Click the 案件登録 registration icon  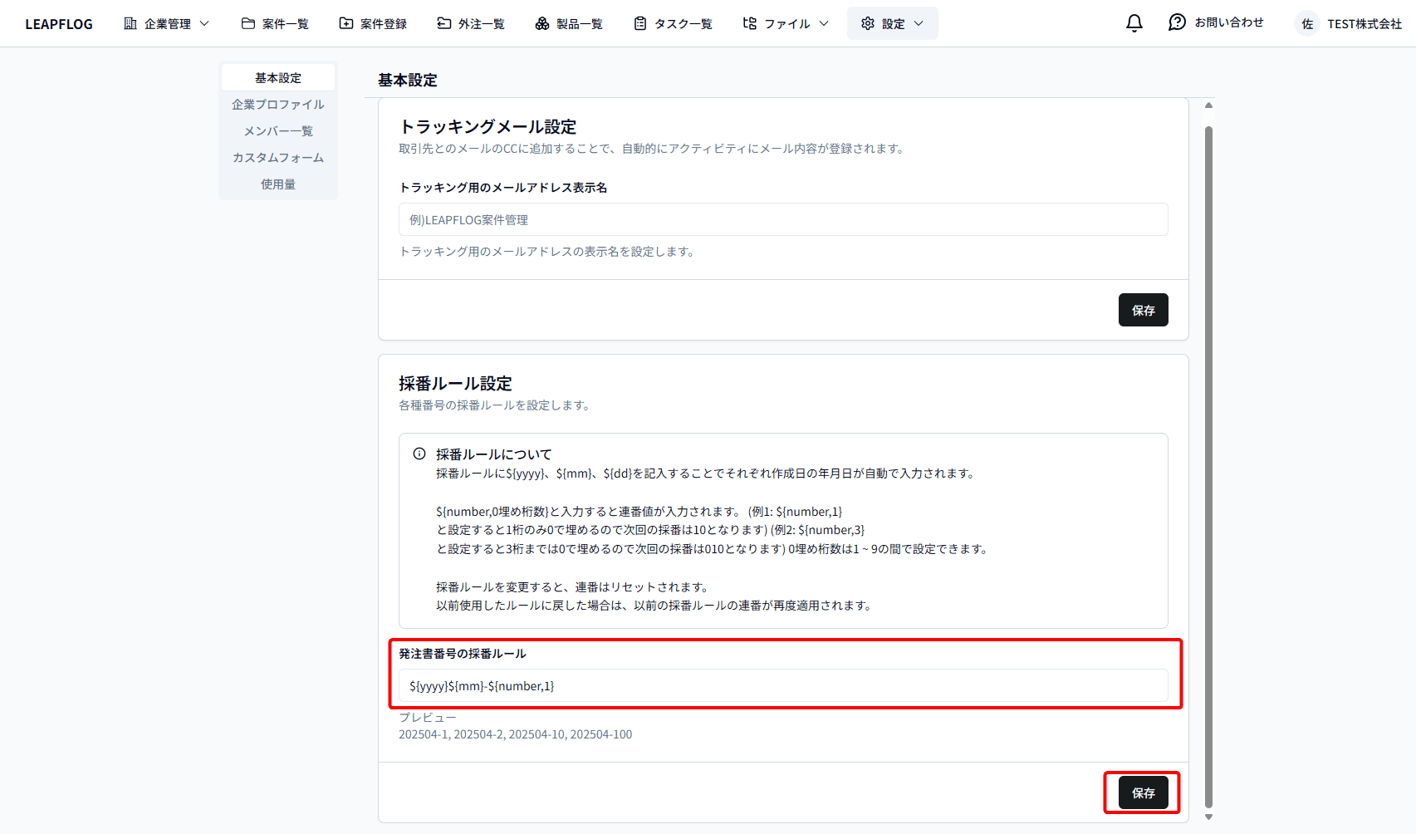(345, 22)
